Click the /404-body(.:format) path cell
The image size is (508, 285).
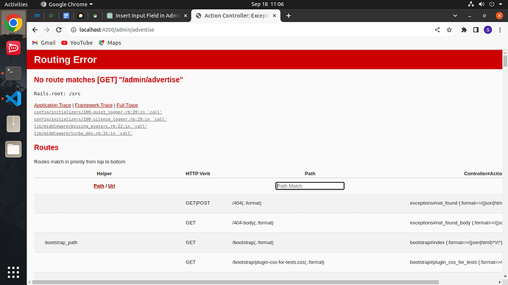[253, 222]
